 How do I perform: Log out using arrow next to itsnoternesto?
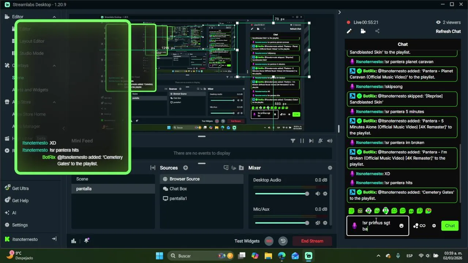click(x=54, y=239)
